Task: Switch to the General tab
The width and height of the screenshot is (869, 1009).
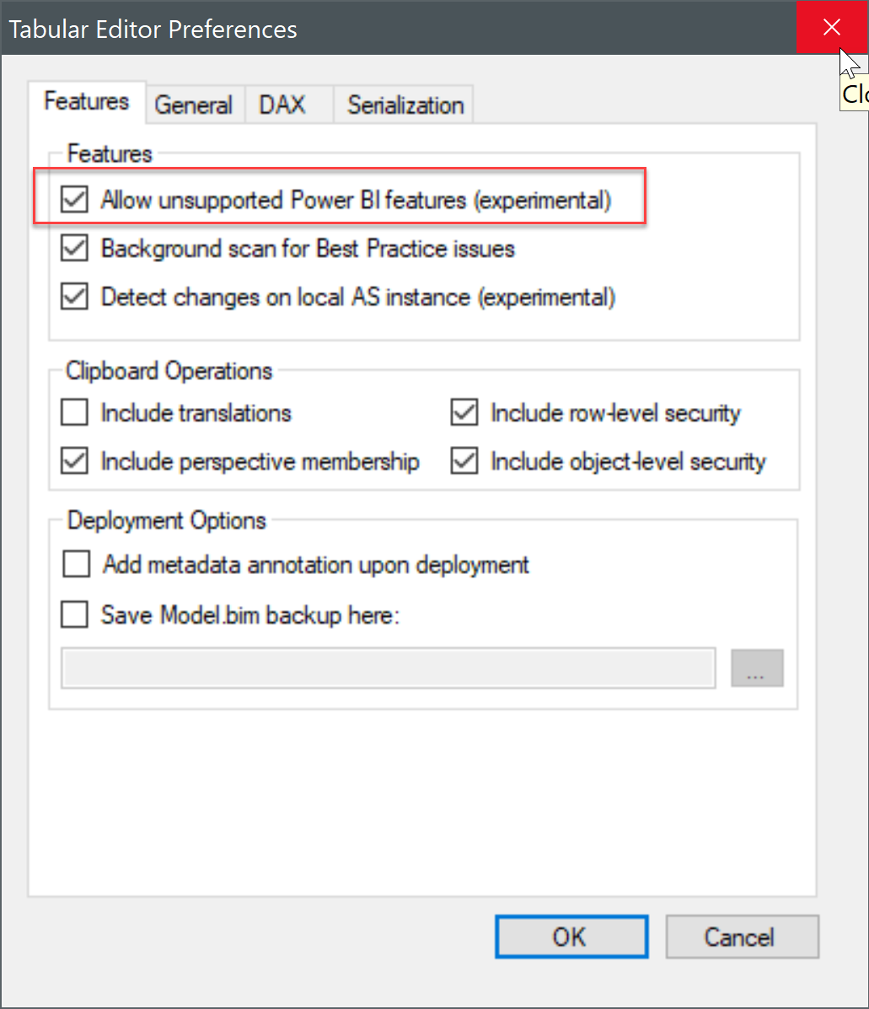Action: 194,105
